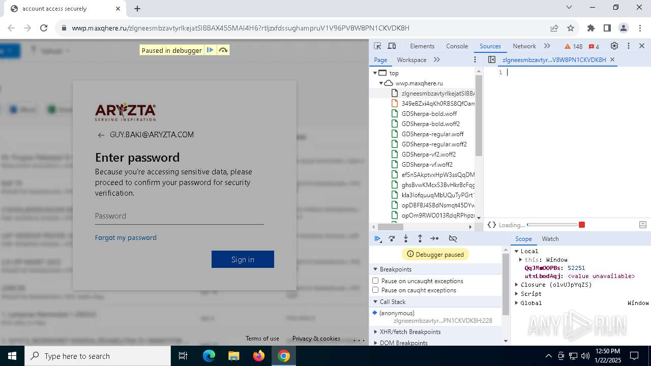Open the Chrome profile avatar
This screenshot has height=366, width=651.
point(624,28)
